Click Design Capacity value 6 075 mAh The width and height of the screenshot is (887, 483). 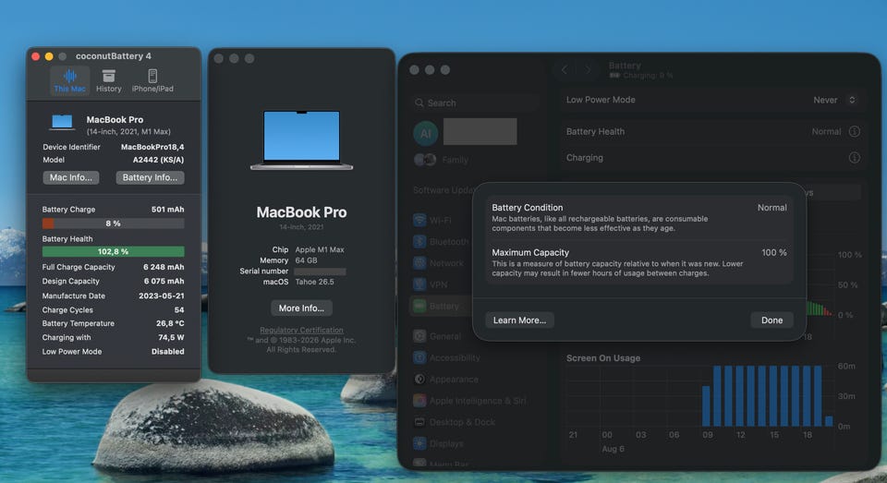click(164, 281)
